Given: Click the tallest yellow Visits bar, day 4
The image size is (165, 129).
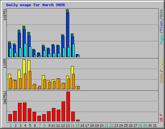Looking at the screenshot, I should click(24, 74).
